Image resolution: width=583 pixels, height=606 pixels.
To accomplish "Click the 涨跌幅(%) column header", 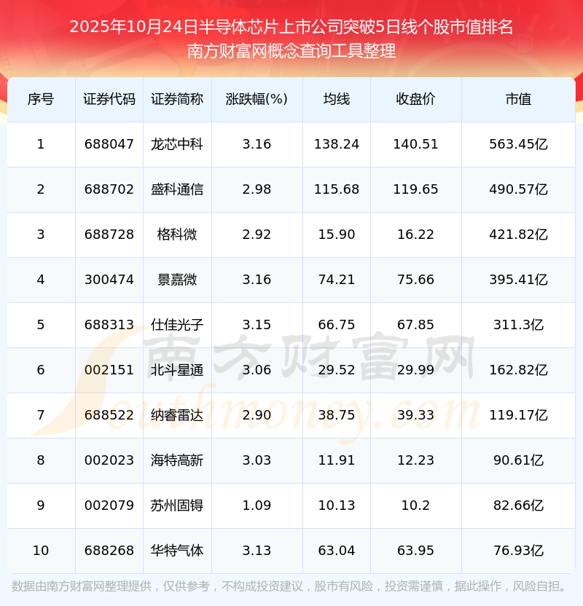I will pyautogui.click(x=257, y=99).
